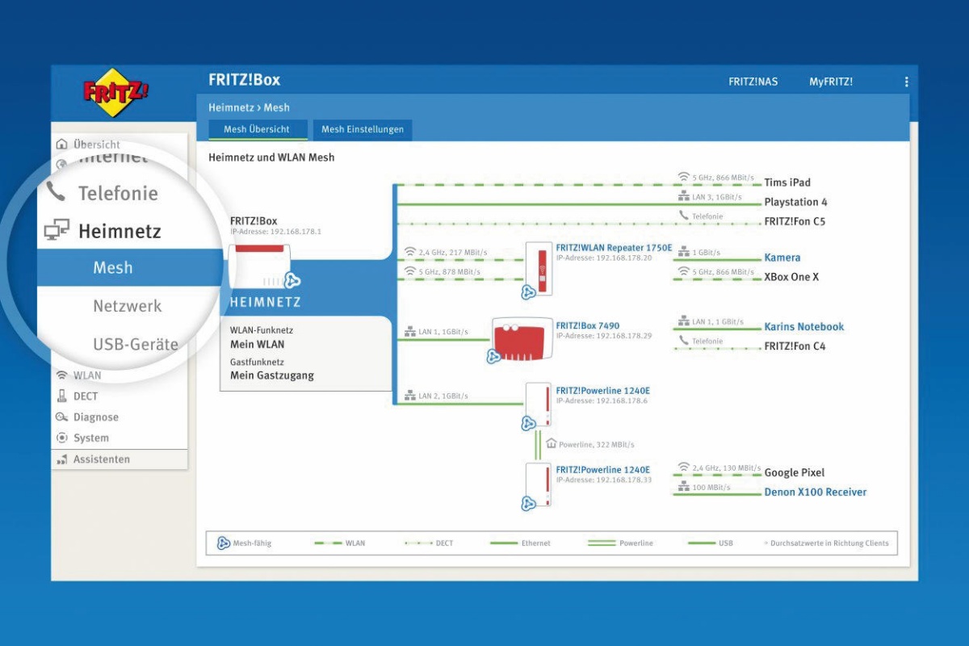Click the Heimnetz und WLAN Mesh heading

click(271, 157)
